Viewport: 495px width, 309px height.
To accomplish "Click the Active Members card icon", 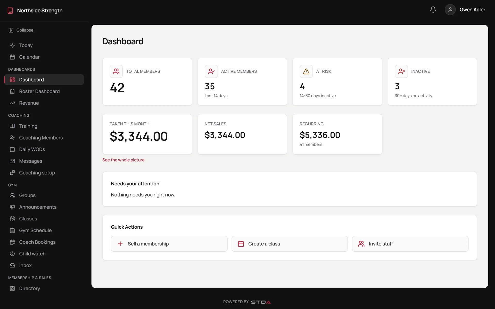I will pyautogui.click(x=211, y=71).
